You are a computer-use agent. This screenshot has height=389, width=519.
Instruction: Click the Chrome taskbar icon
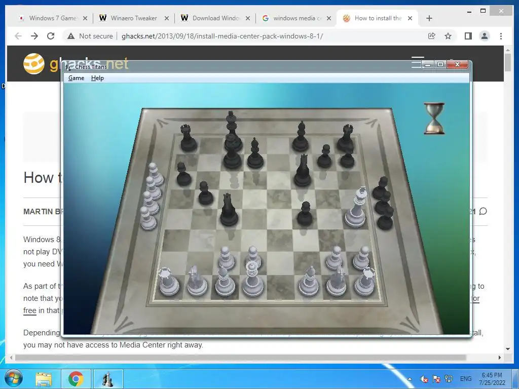click(x=76, y=379)
